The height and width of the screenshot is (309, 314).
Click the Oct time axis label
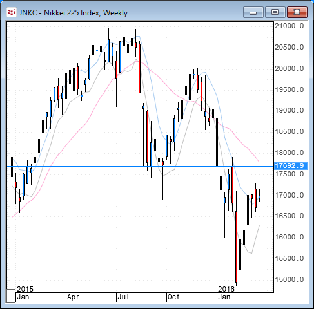(x=173, y=297)
